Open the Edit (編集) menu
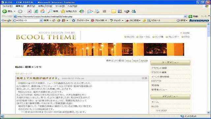Image resolution: width=211 pixels, height=119 pixels. tap(20, 6)
